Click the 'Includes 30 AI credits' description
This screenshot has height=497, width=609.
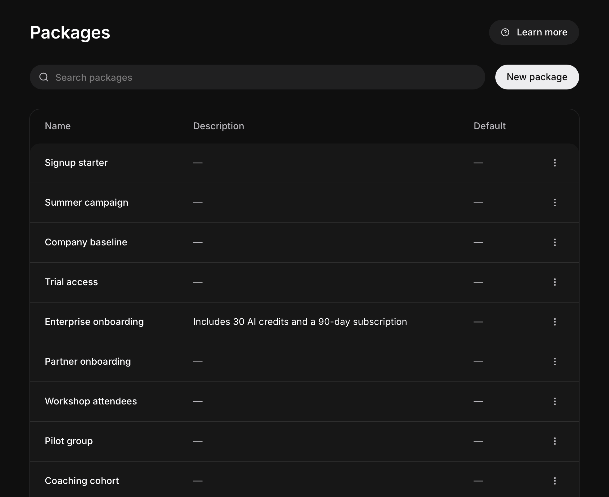(300, 322)
